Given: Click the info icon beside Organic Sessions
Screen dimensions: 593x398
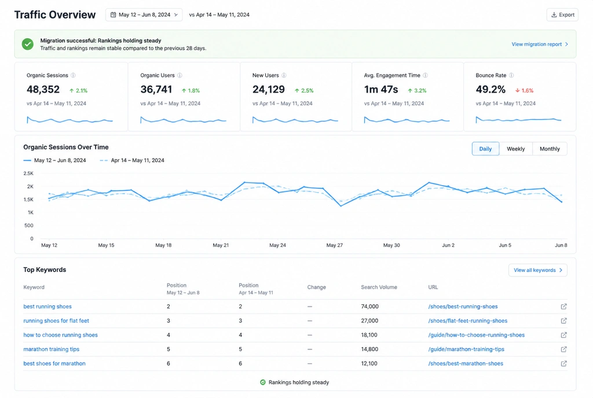Looking at the screenshot, I should tap(74, 75).
